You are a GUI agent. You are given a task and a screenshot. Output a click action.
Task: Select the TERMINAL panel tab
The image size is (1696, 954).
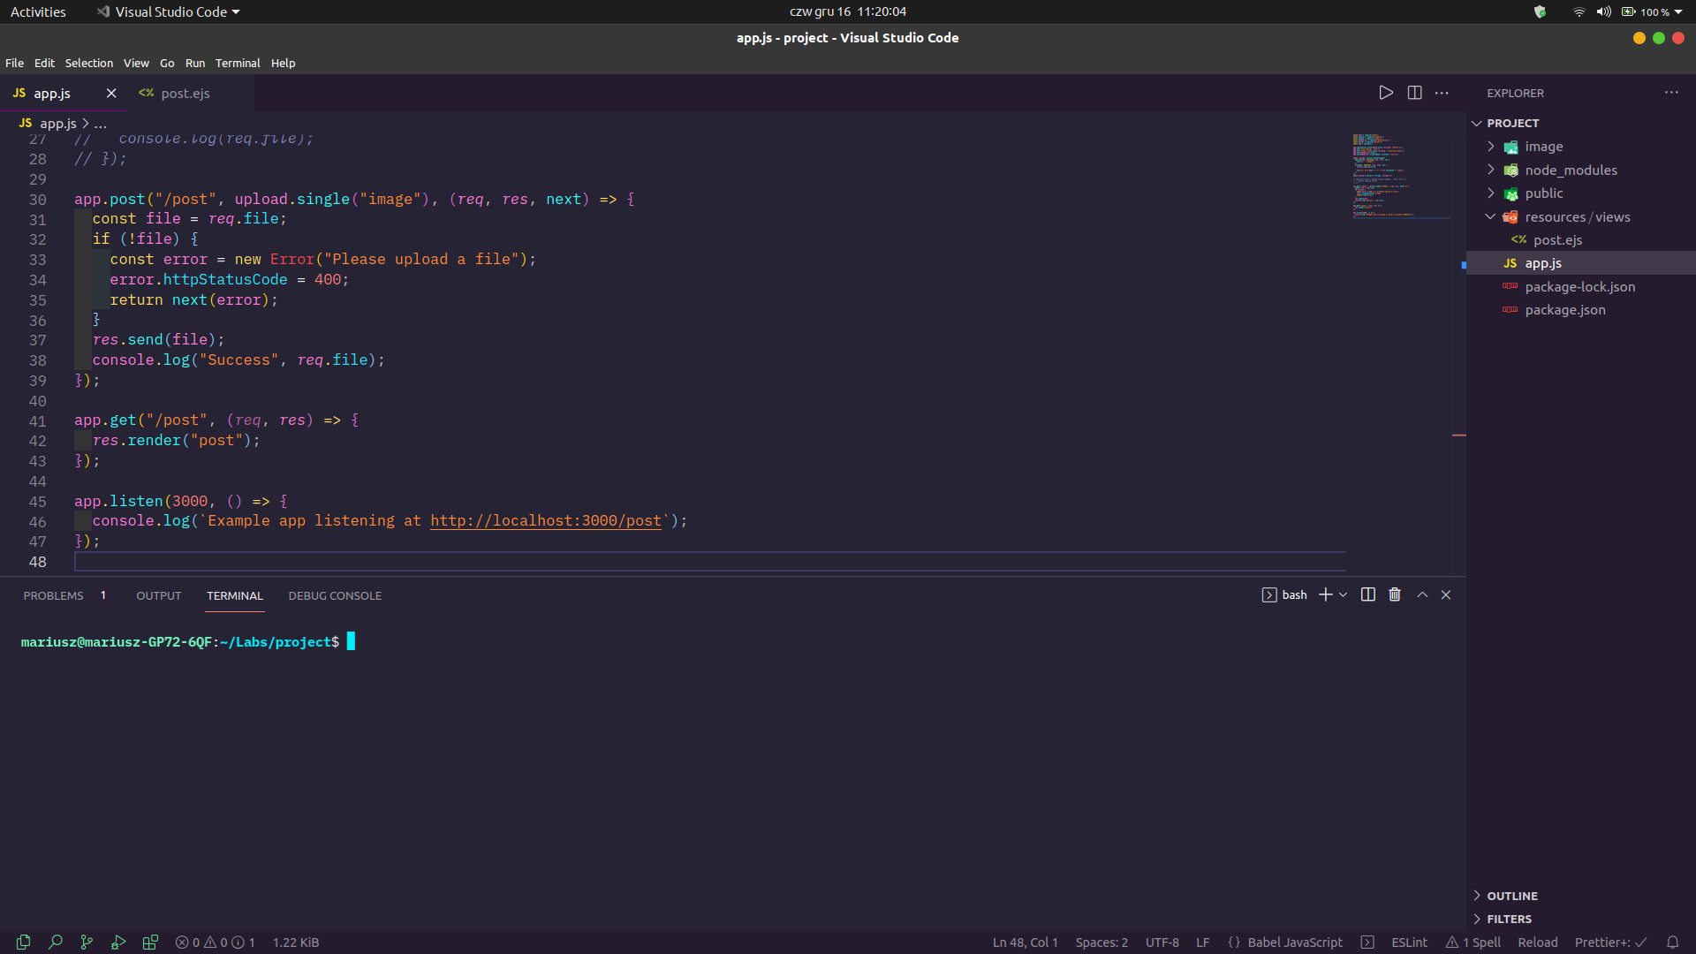pyautogui.click(x=235, y=596)
